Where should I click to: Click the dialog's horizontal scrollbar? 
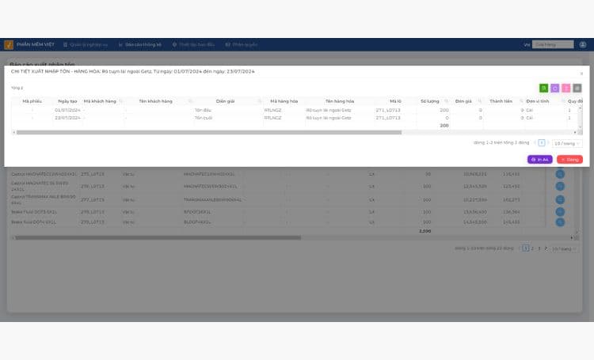pyautogui.click(x=209, y=132)
